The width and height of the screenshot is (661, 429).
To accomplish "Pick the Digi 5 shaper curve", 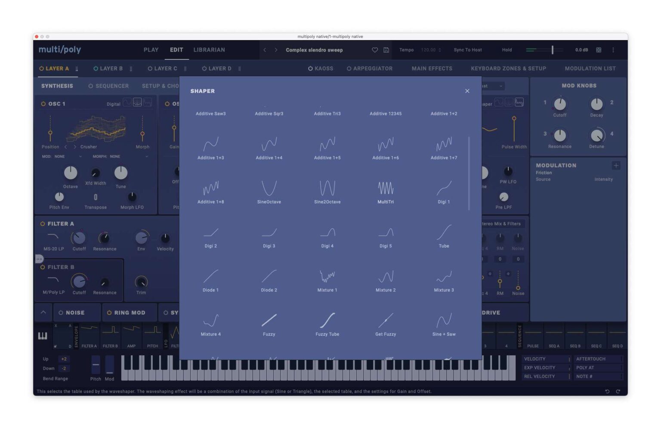I will (386, 236).
